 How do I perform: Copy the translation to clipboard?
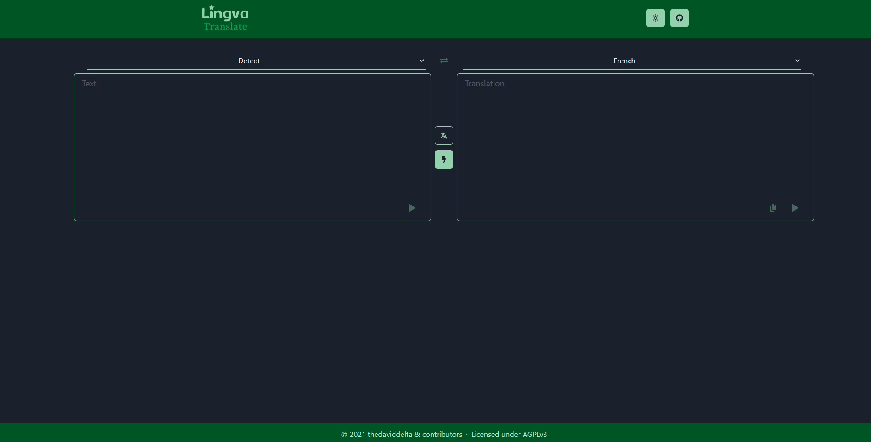point(772,208)
